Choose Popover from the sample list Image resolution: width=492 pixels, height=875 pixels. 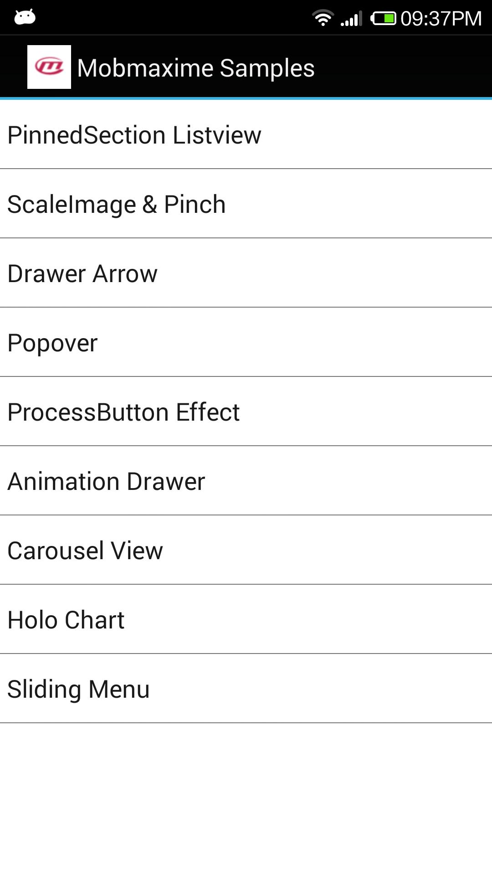52,343
